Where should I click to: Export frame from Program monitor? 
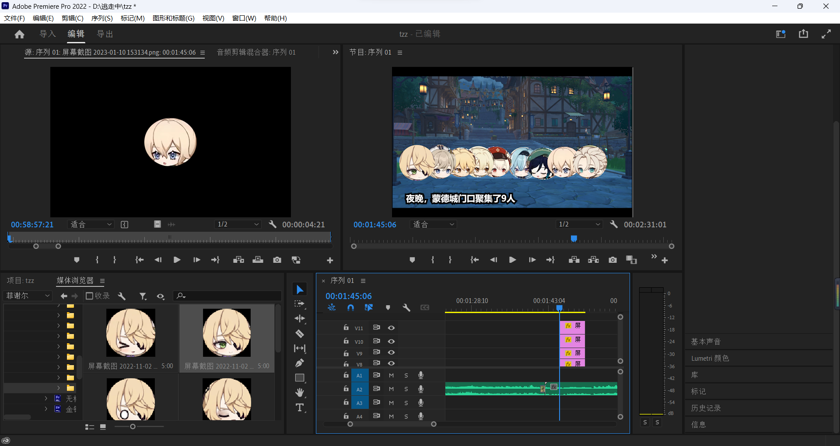pos(612,260)
